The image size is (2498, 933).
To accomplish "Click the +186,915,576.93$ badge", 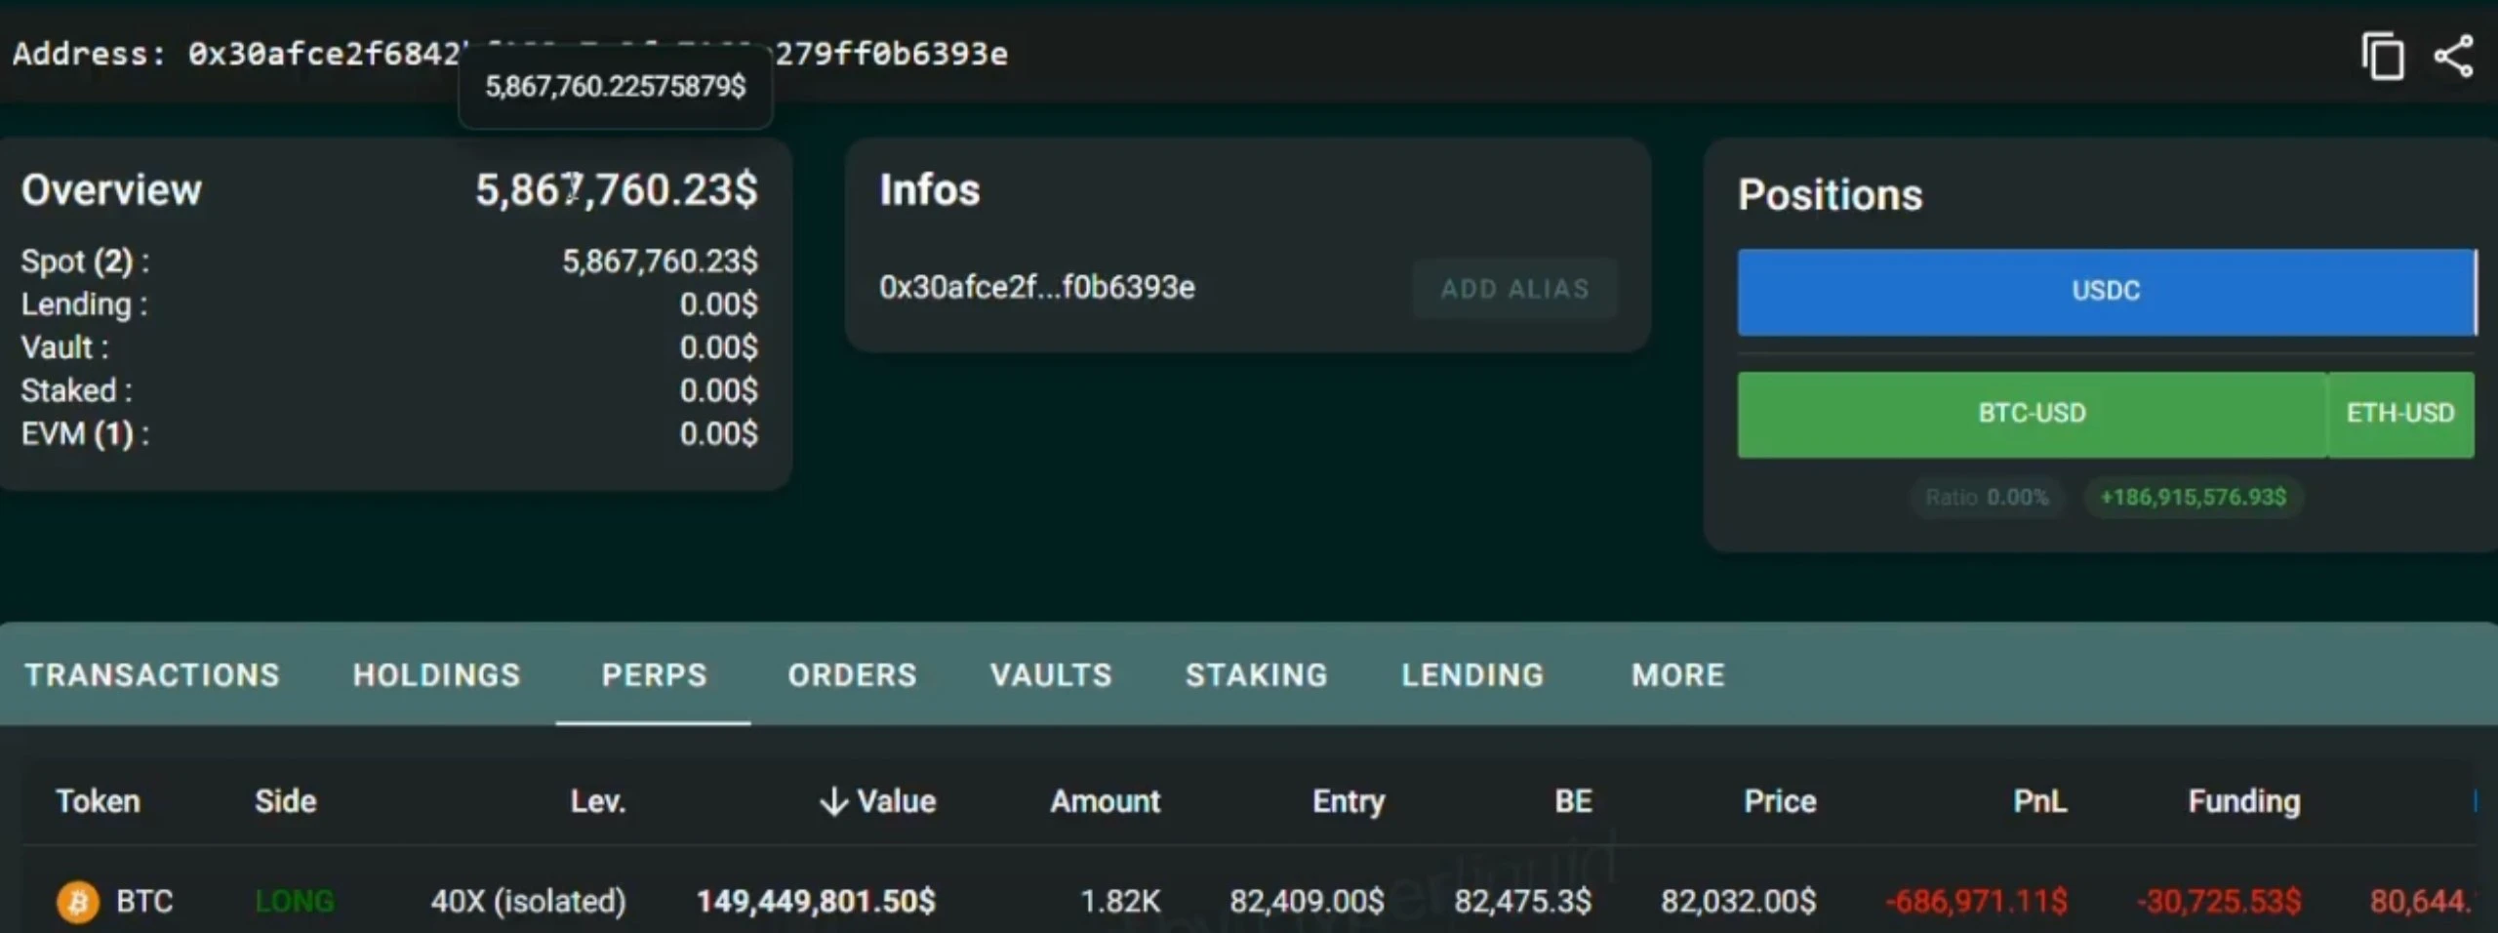I will [2193, 498].
